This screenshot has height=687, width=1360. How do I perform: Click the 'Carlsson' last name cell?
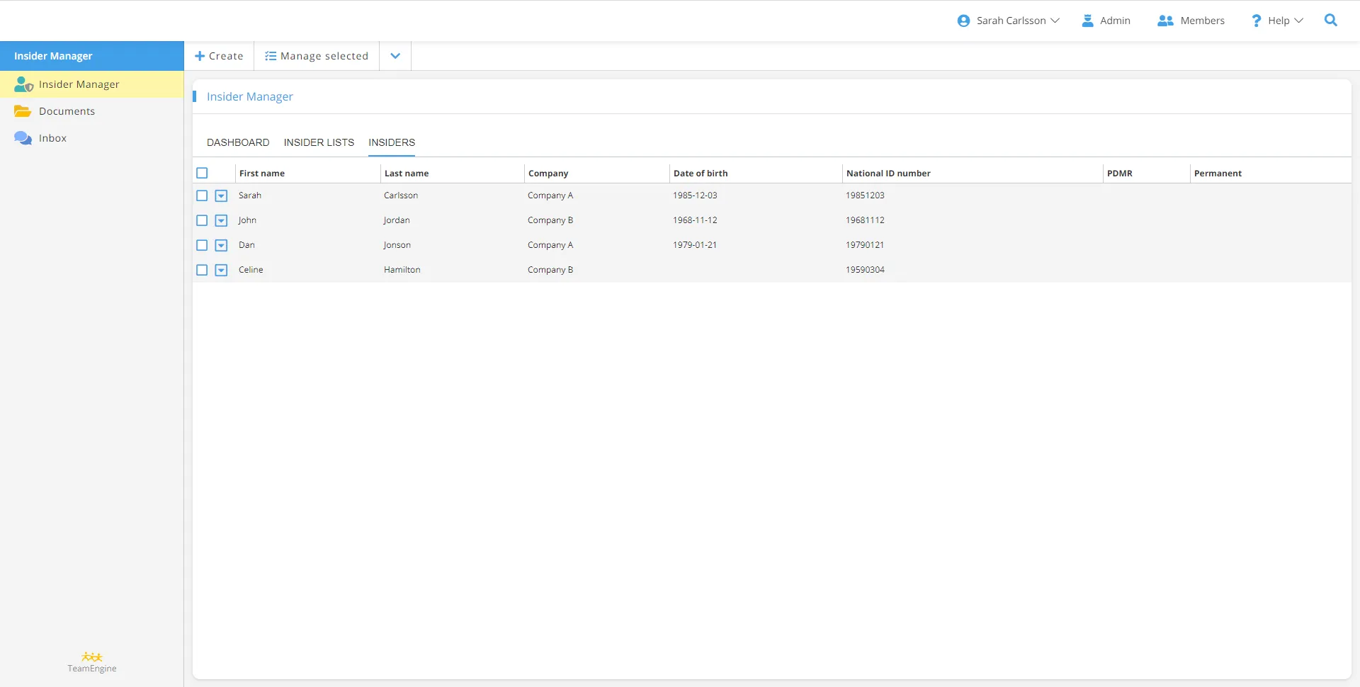click(401, 195)
